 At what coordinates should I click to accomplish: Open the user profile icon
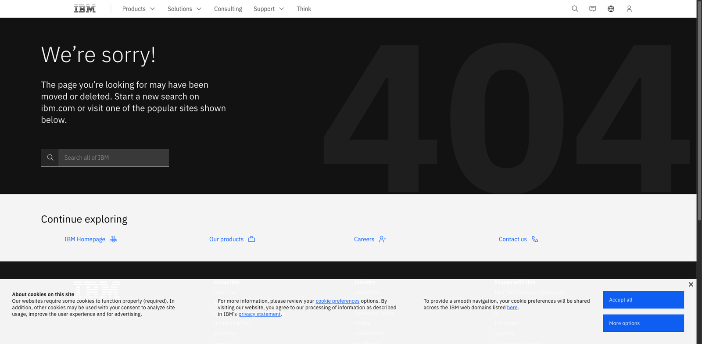[x=629, y=9]
